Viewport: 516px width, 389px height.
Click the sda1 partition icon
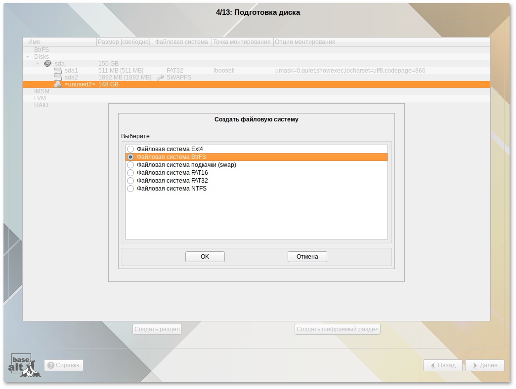57,70
